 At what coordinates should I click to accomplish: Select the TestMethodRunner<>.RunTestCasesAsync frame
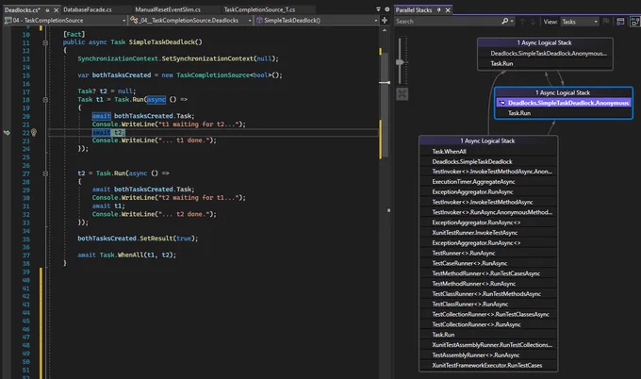(x=488, y=273)
